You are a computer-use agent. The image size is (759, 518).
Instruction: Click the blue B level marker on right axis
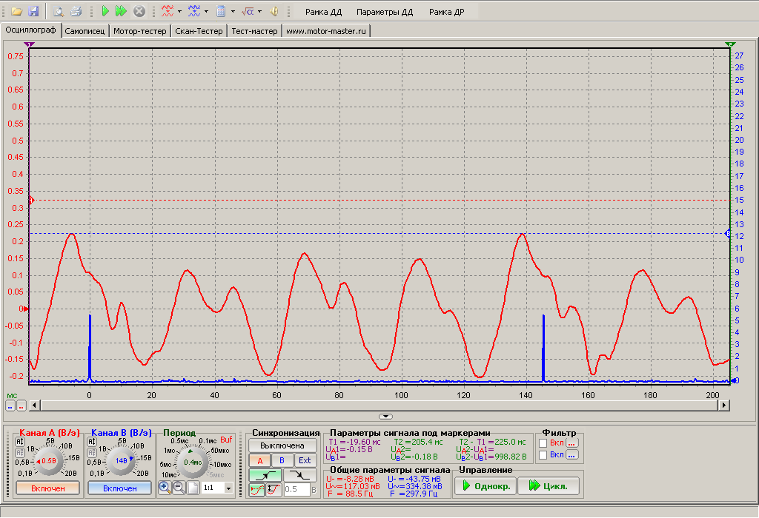point(728,233)
